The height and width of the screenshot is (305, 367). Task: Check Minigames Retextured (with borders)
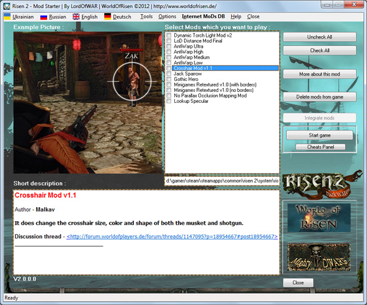click(169, 85)
